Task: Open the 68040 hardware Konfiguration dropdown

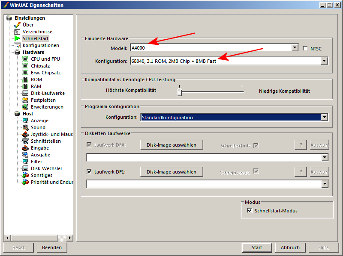Action: click(x=325, y=61)
